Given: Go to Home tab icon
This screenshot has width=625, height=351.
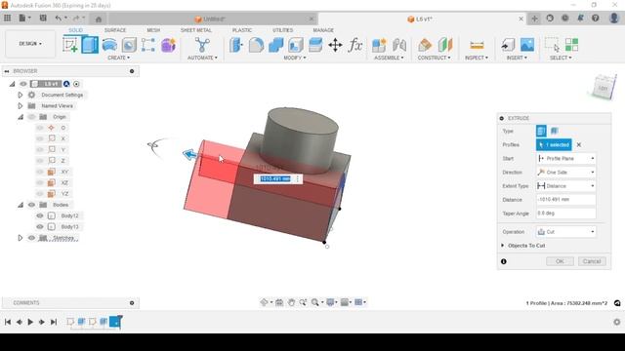Looking at the screenshot, I should tap(99, 19).
